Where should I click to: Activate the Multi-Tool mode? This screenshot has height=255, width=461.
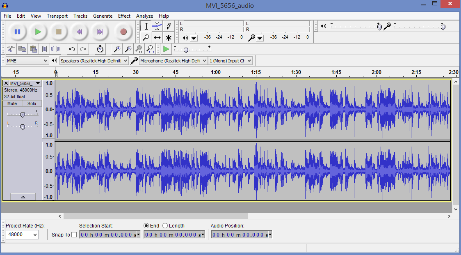pos(169,37)
